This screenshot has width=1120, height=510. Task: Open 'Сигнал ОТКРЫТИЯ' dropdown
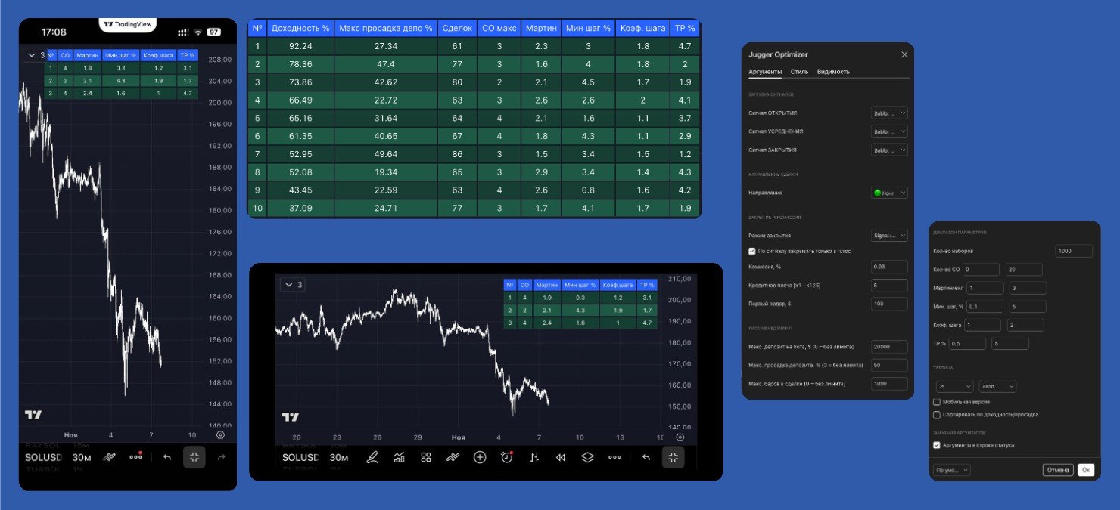pos(889,113)
